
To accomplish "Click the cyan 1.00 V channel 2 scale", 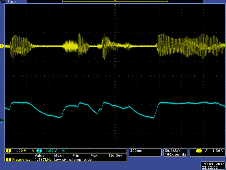I will [x=51, y=151].
